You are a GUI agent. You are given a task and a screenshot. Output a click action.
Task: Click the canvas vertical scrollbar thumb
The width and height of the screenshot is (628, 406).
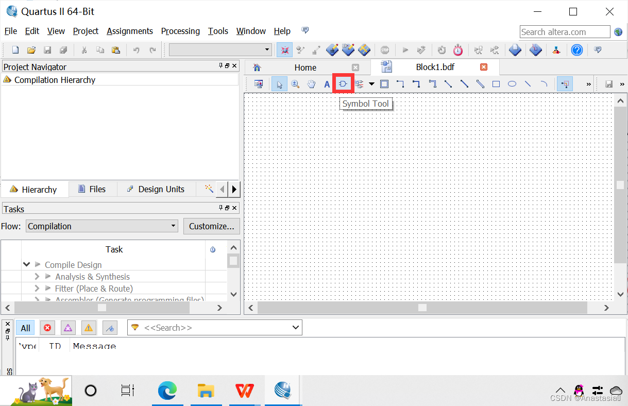pyautogui.click(x=620, y=184)
